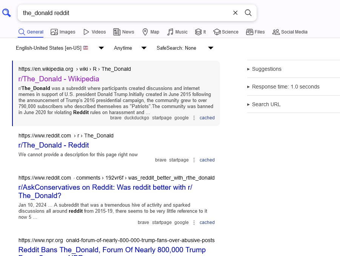Go to the News tab
Image resolution: width=340 pixels, height=256 pixels.
point(124,32)
